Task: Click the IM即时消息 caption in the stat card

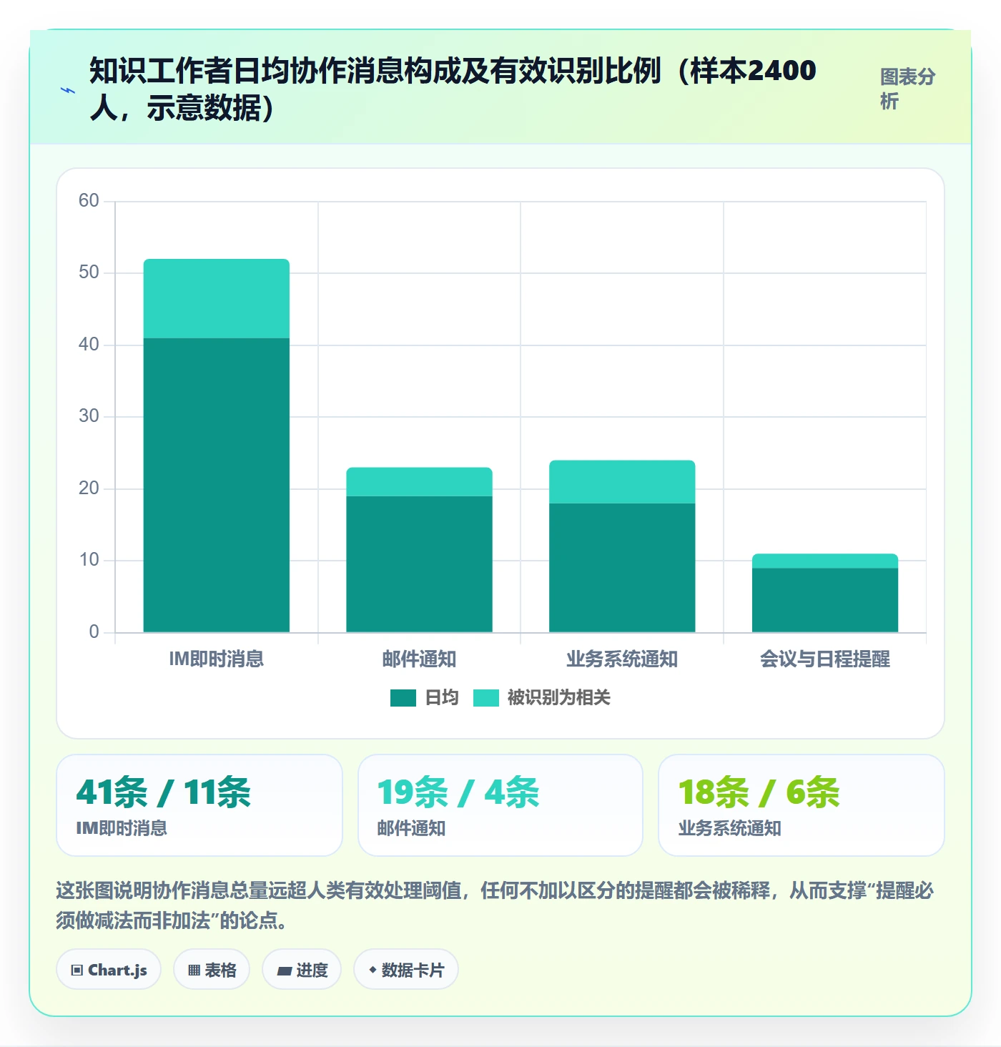Action: (122, 828)
